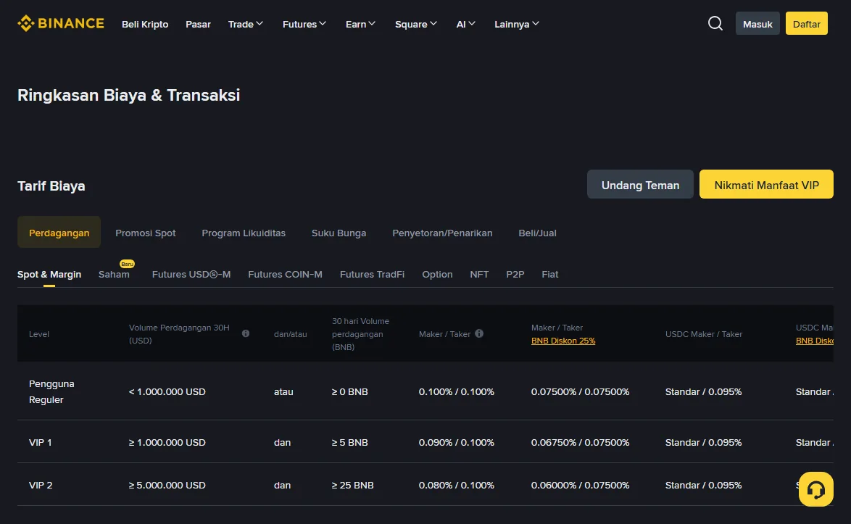Screen dimensions: 851x524
Task: Switch to the Promosi Spot tab
Action: pyautogui.click(x=146, y=233)
